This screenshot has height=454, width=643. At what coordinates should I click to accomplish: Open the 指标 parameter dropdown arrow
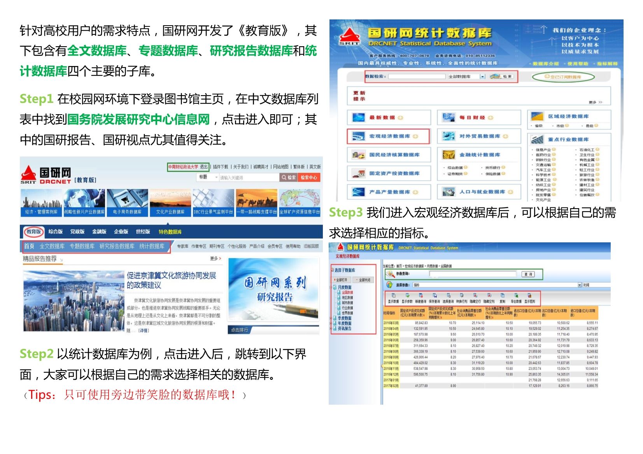(579, 285)
